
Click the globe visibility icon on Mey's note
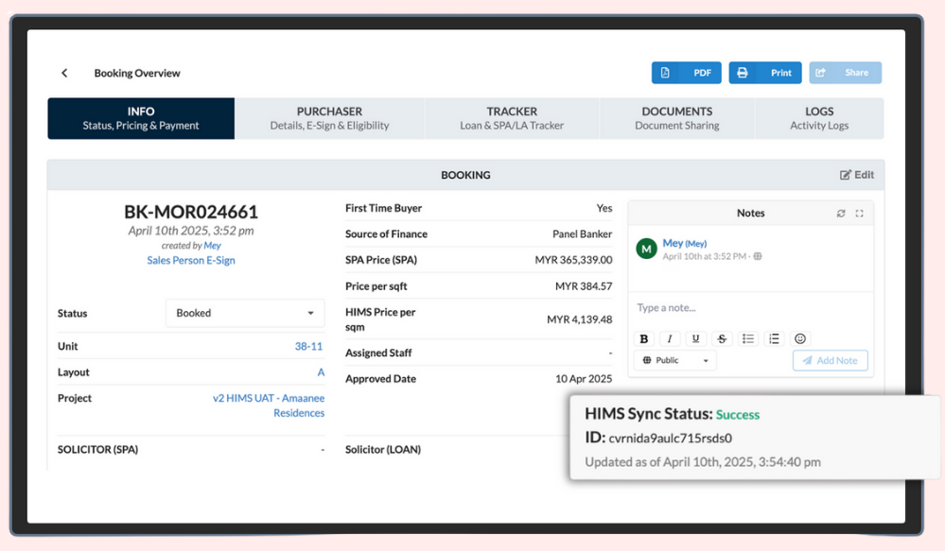(x=758, y=256)
